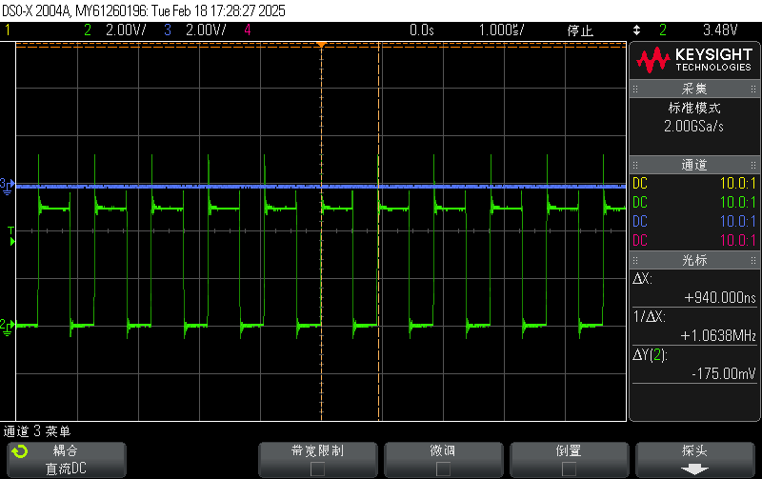Click the trigger source channel 2 number
Screen dimensions: 762x479
pyautogui.click(x=663, y=30)
